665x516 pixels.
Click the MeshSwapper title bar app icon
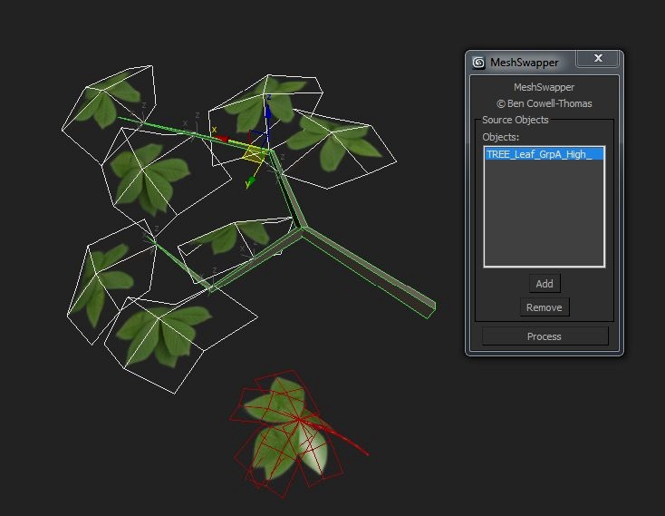[478, 63]
